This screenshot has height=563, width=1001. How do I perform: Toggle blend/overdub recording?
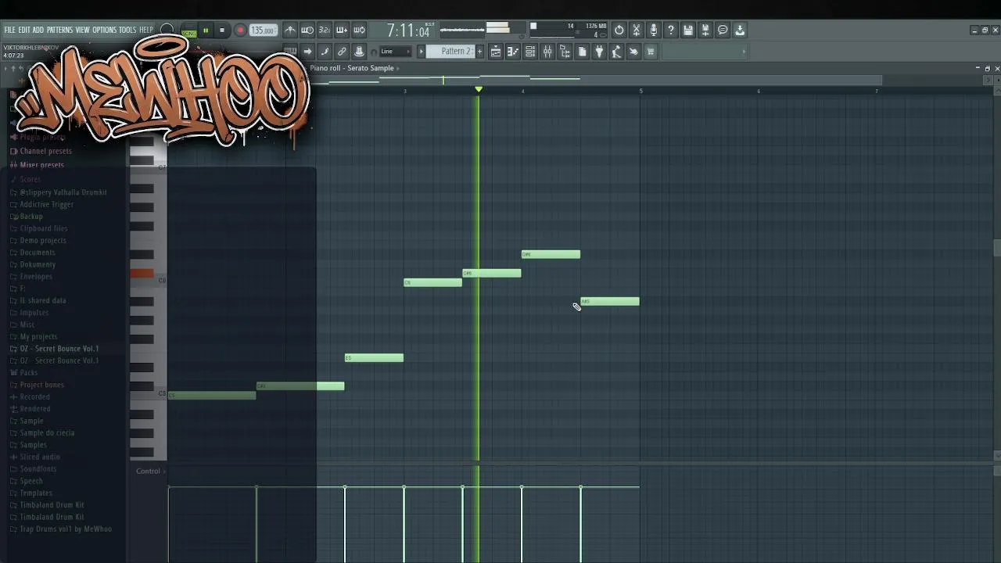(x=342, y=30)
